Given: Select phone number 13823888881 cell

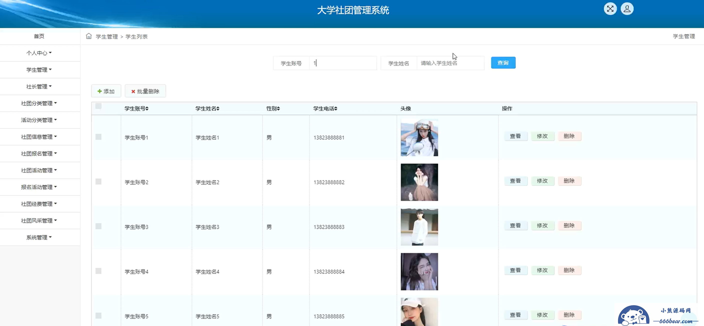Looking at the screenshot, I should (x=329, y=137).
